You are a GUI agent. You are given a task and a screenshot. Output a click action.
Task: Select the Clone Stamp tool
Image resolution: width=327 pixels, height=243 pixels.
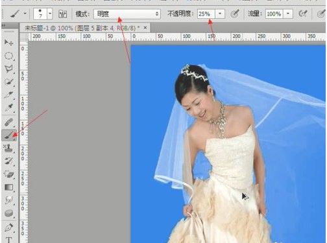coord(8,148)
